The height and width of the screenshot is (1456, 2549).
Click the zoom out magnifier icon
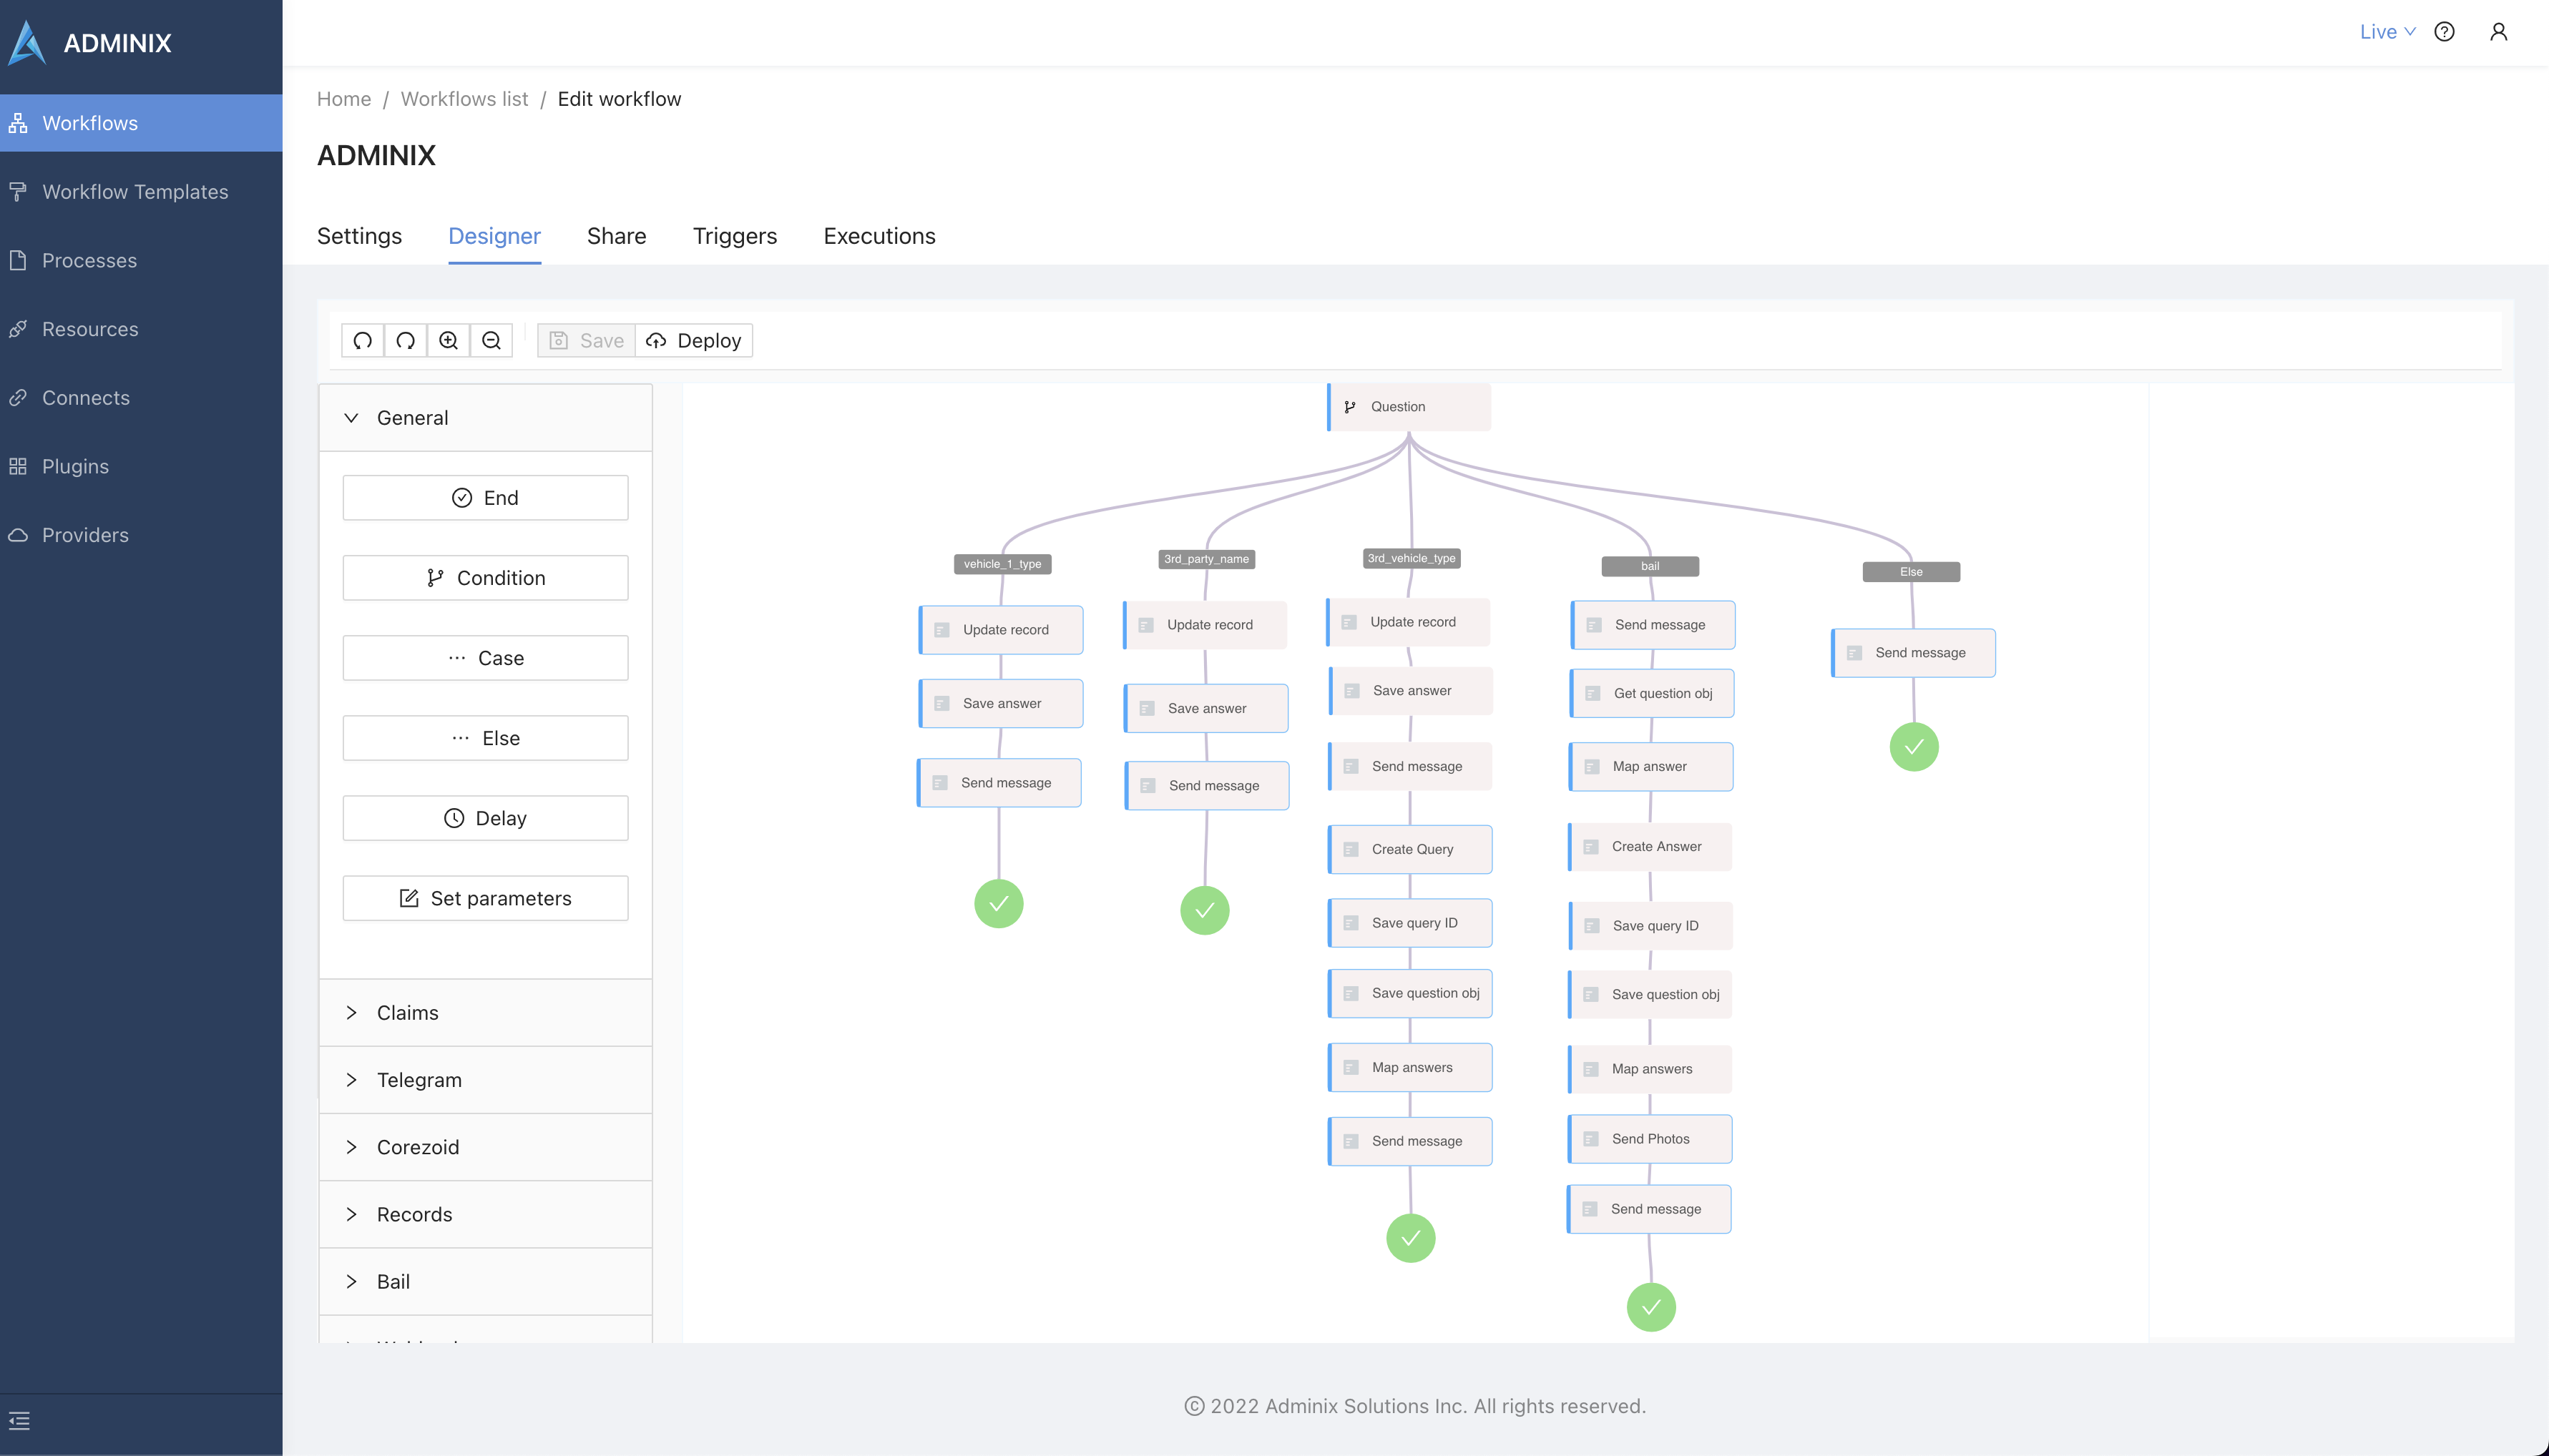491,341
